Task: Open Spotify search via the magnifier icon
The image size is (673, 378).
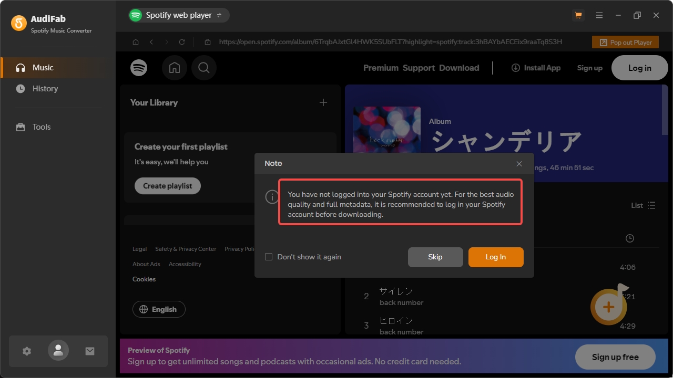Action: [203, 67]
